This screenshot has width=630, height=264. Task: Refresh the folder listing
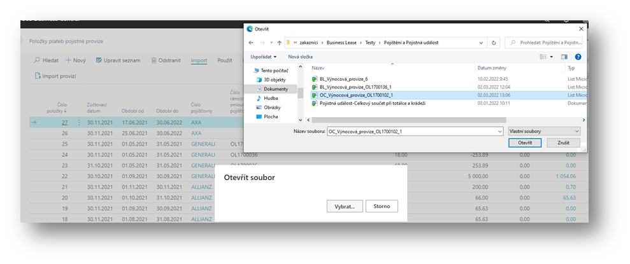[x=495, y=43]
